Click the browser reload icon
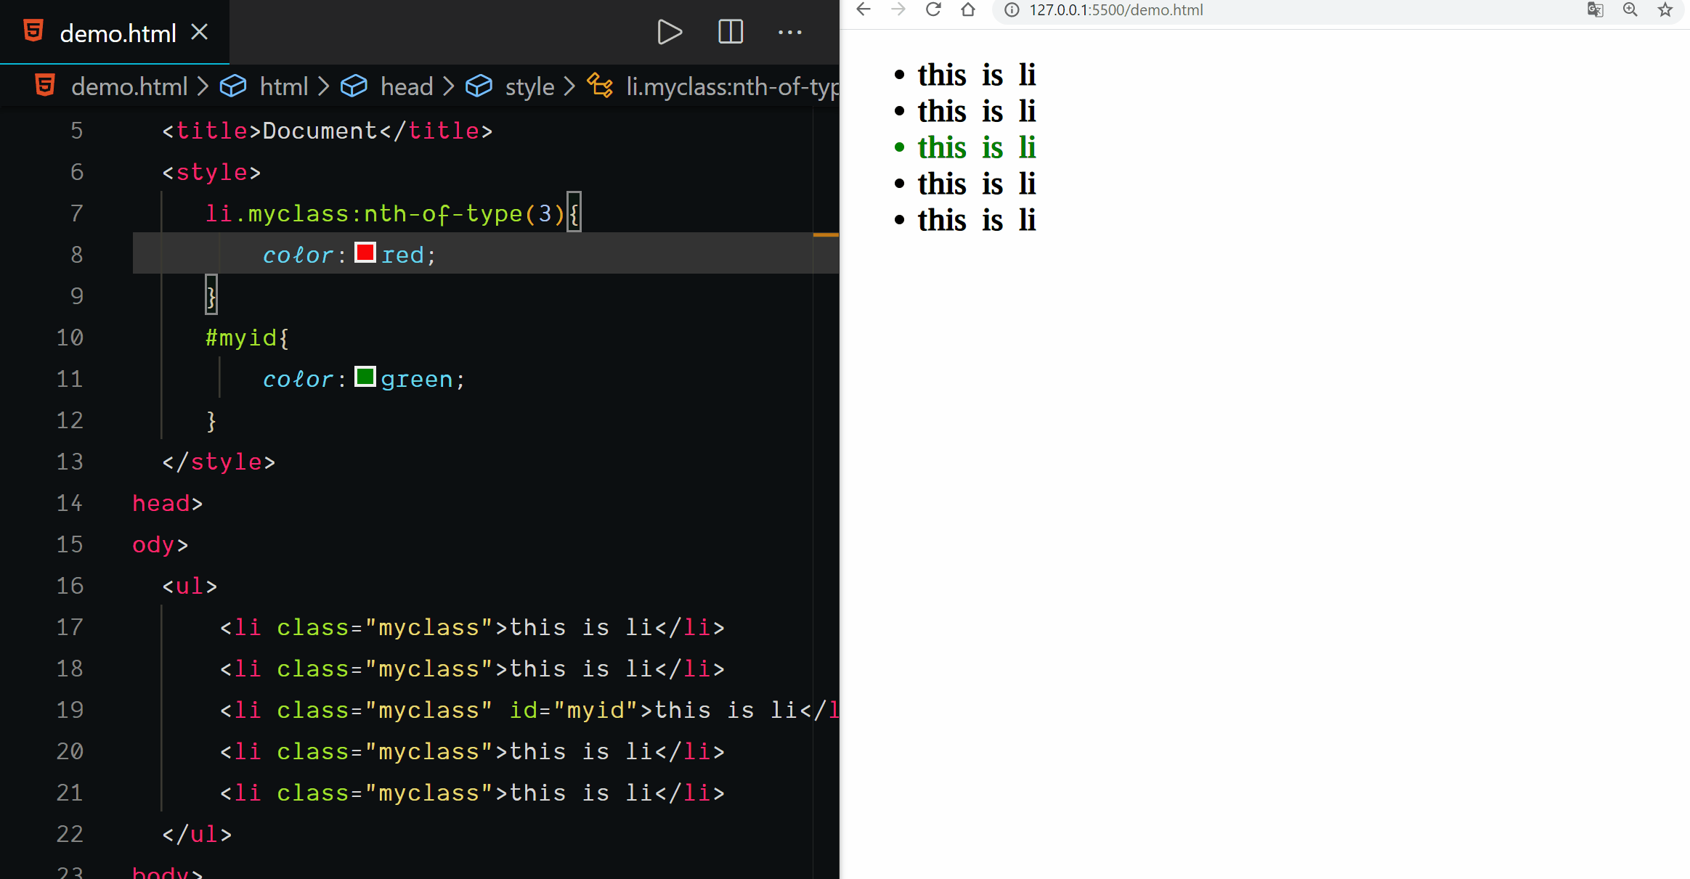The height and width of the screenshot is (879, 1690). [x=933, y=9]
